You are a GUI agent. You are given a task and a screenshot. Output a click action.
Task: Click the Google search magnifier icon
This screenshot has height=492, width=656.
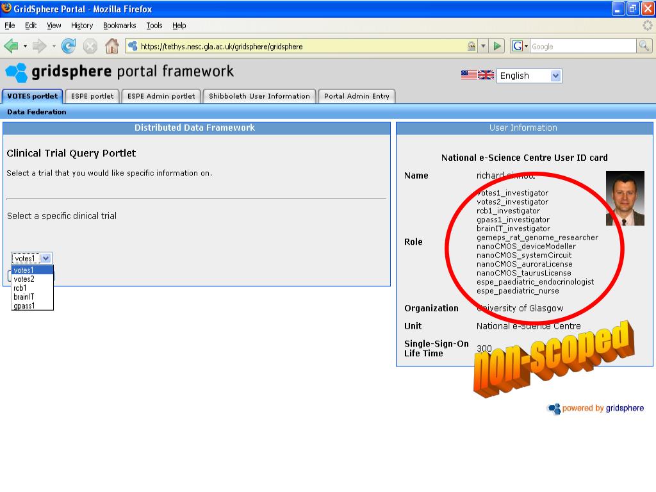pyautogui.click(x=644, y=46)
